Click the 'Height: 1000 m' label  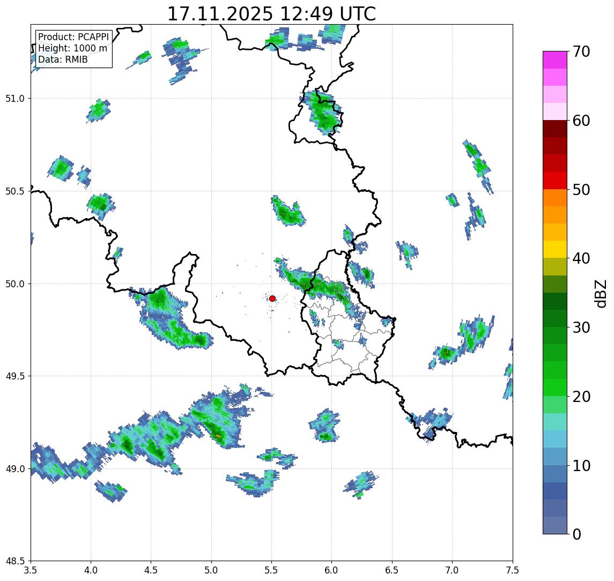pos(72,48)
